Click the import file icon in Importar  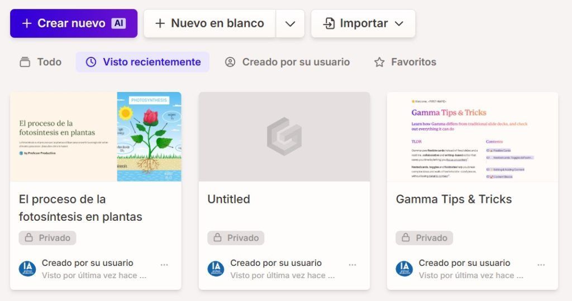tap(329, 23)
